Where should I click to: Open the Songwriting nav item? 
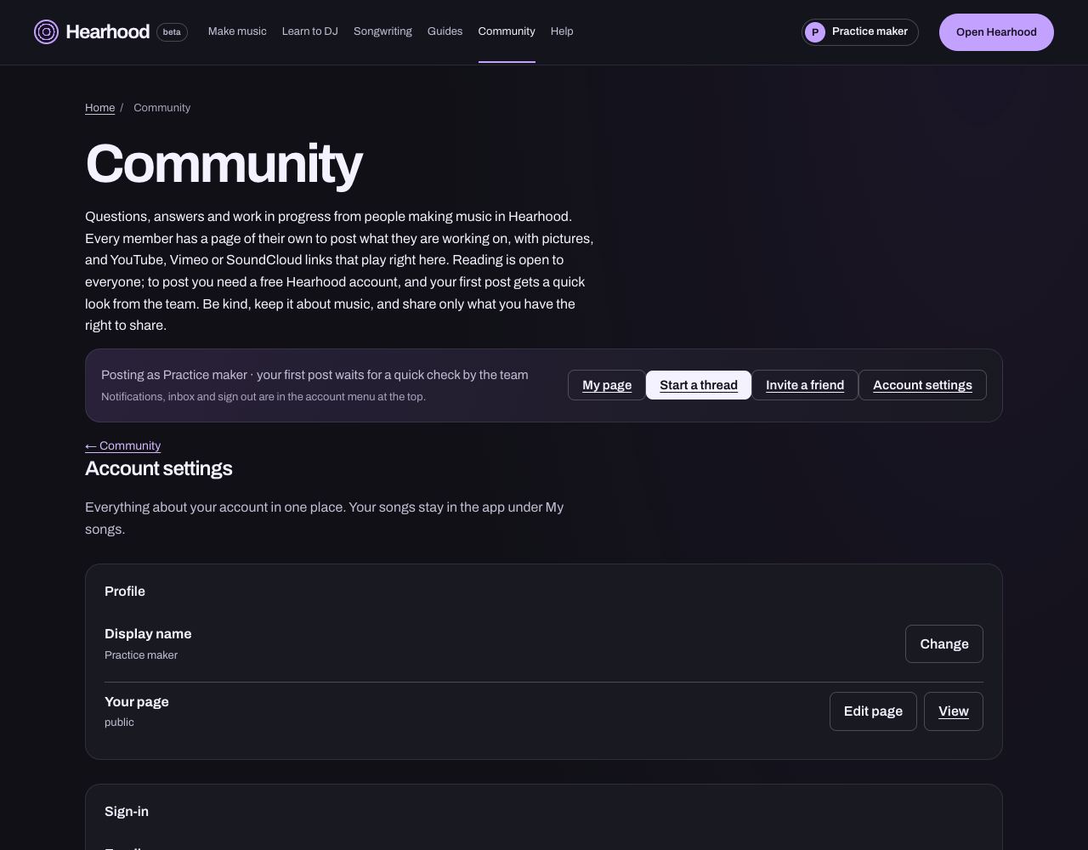coord(382,31)
